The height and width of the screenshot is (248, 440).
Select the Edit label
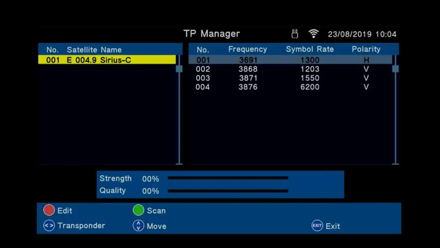65,211
